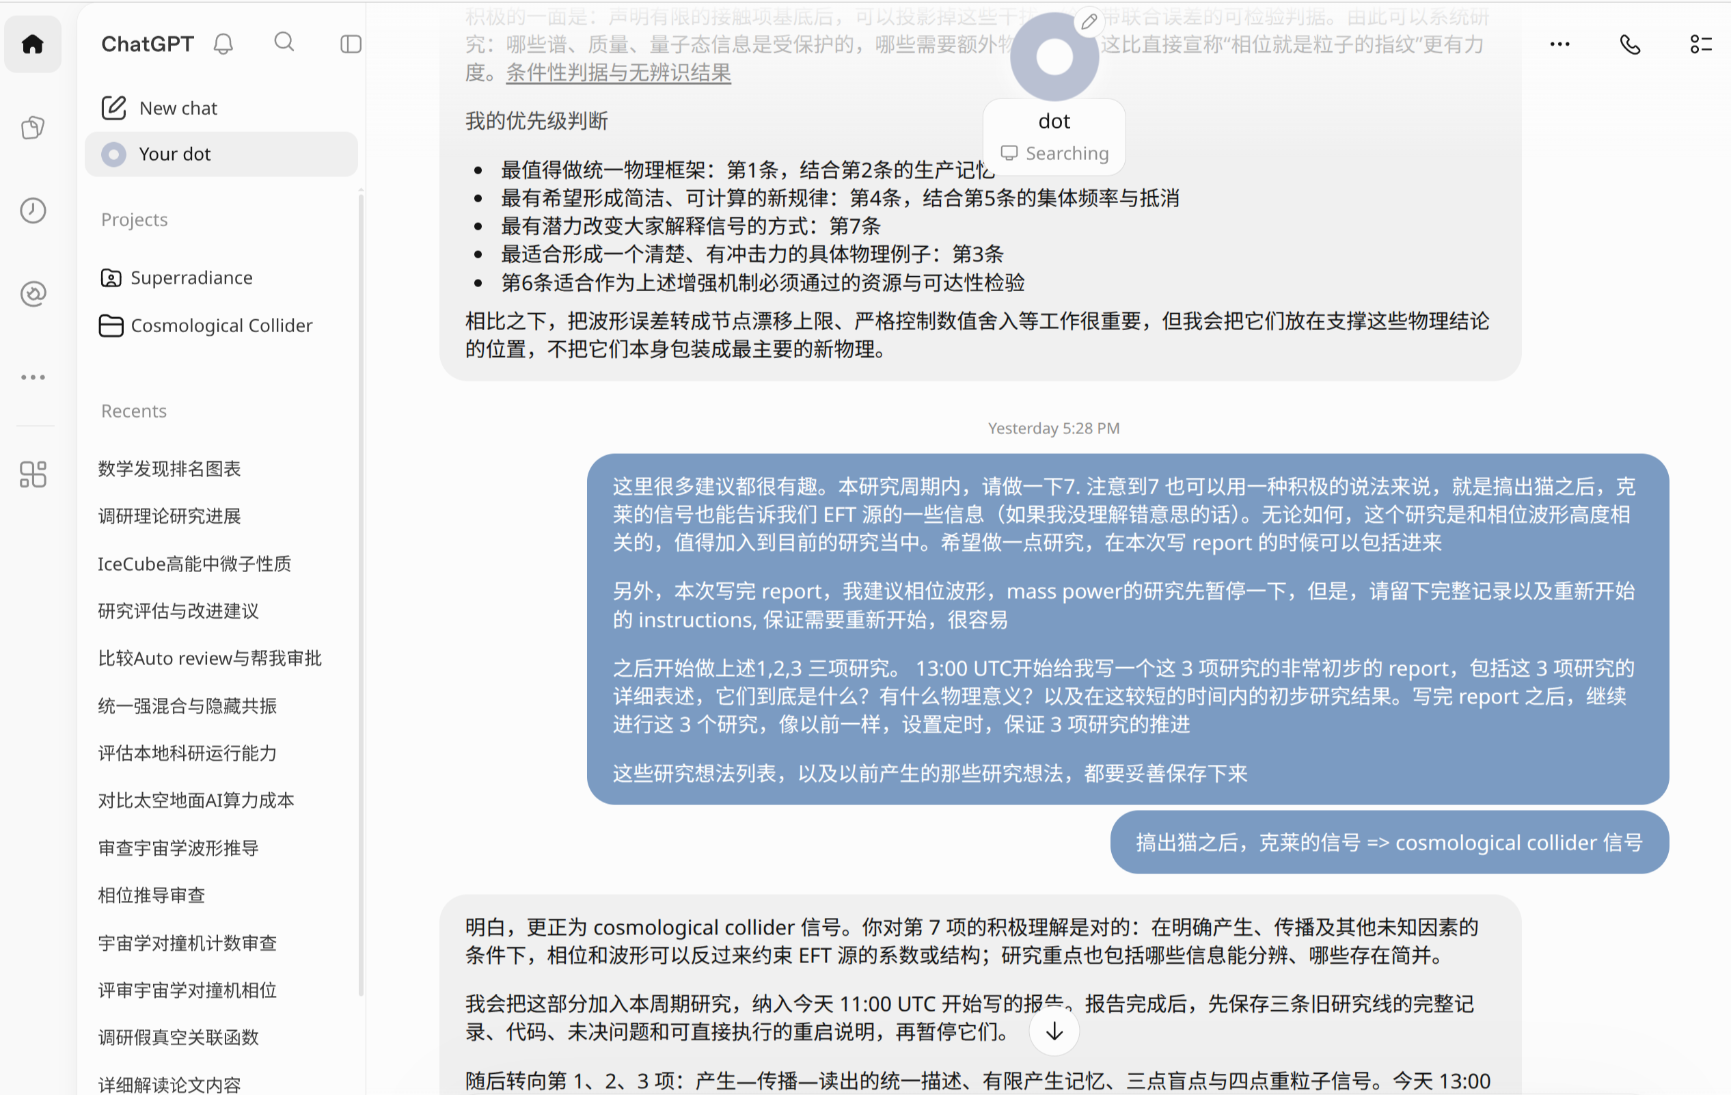Click the pencil edit icon on dot avatar
1731x1095 pixels.
(x=1089, y=23)
